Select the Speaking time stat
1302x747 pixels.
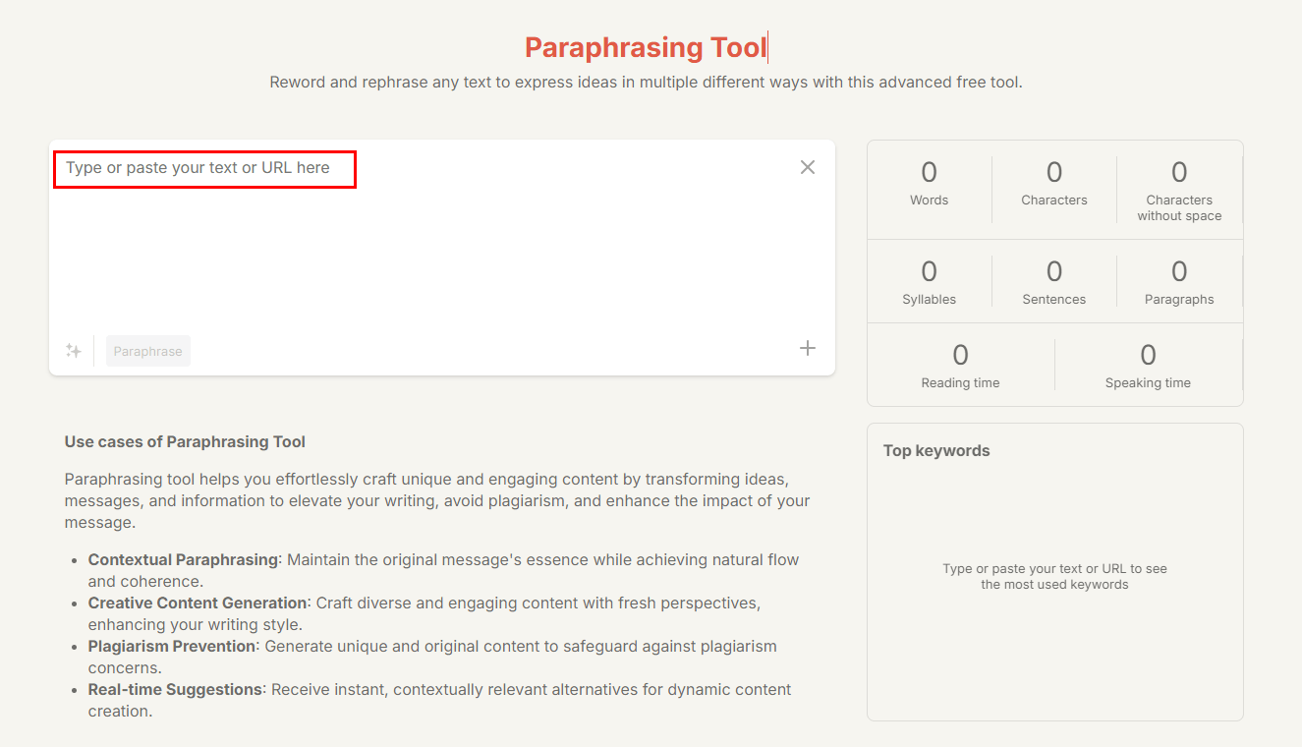point(1148,366)
